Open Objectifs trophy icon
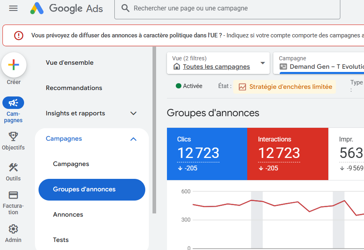 click(13, 137)
